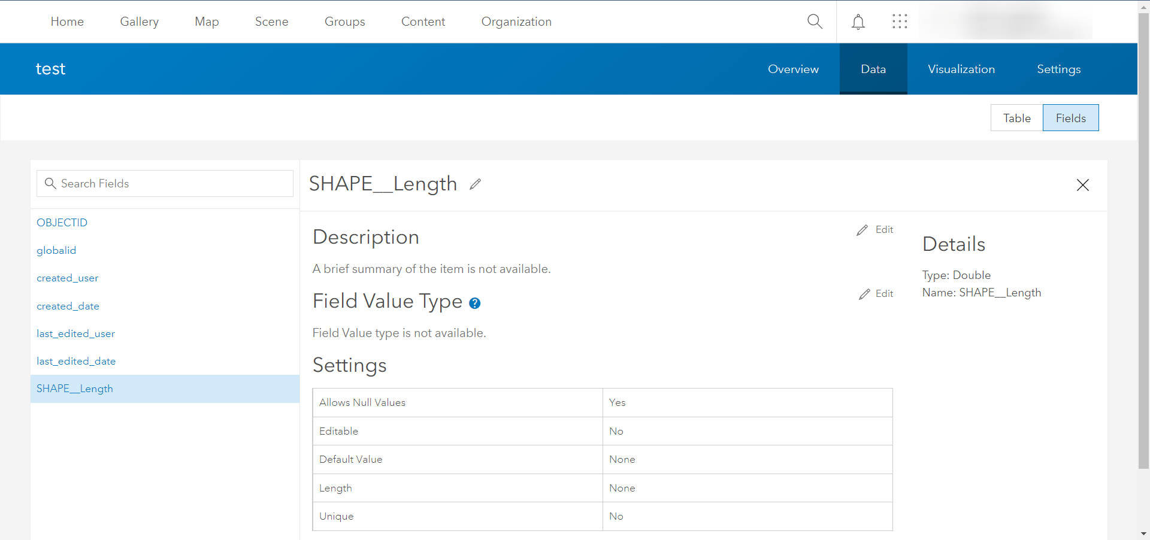Image resolution: width=1150 pixels, height=540 pixels.
Task: Click the search magnifier icon in header
Action: (x=815, y=22)
